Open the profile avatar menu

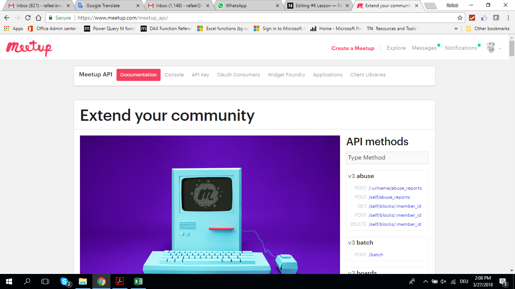point(490,48)
